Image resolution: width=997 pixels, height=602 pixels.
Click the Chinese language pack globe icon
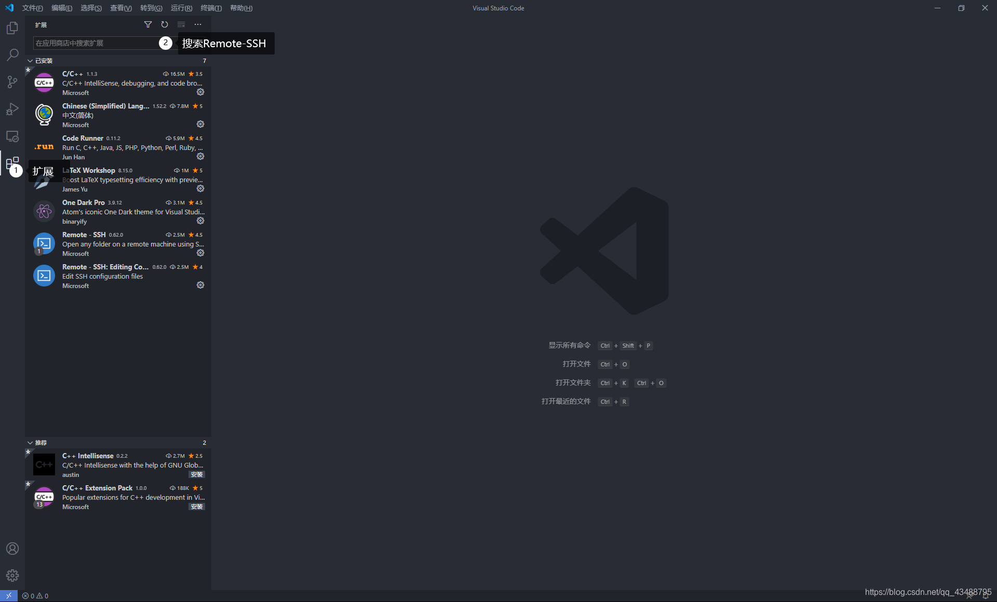coord(44,115)
